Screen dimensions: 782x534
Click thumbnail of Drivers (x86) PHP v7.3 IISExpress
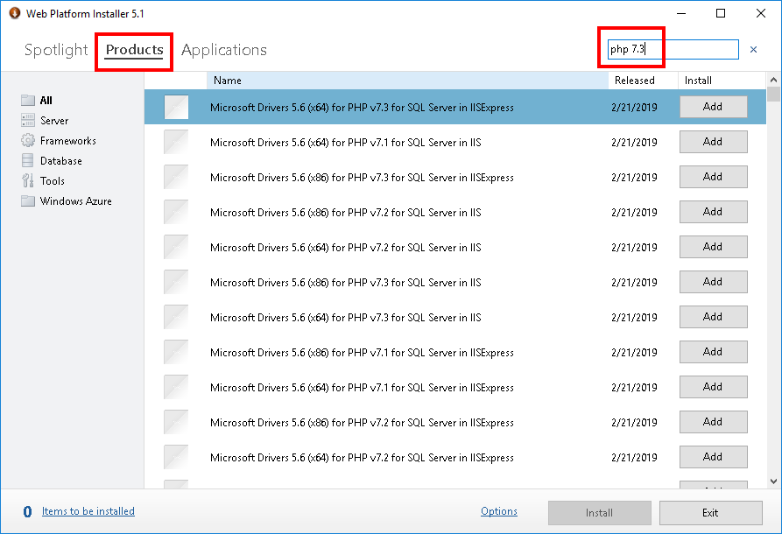[176, 177]
